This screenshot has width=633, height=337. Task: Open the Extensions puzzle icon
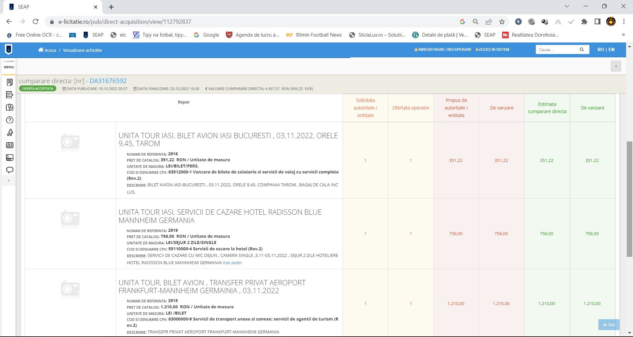(584, 22)
